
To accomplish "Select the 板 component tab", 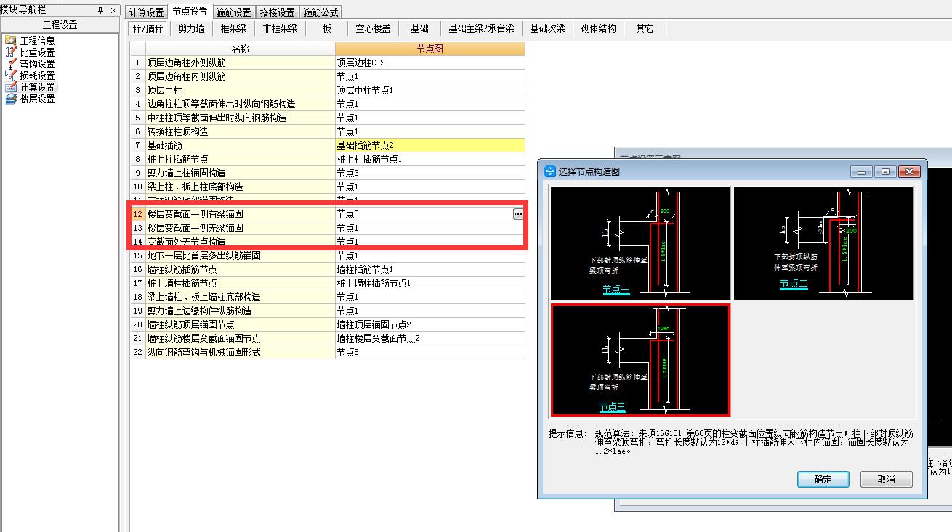I will tap(327, 28).
